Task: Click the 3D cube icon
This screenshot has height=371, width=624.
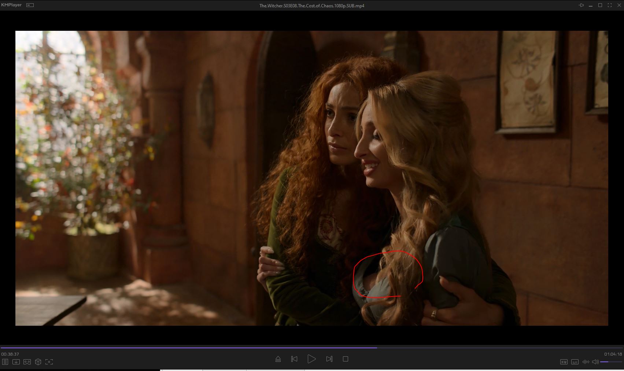Action: 38,362
